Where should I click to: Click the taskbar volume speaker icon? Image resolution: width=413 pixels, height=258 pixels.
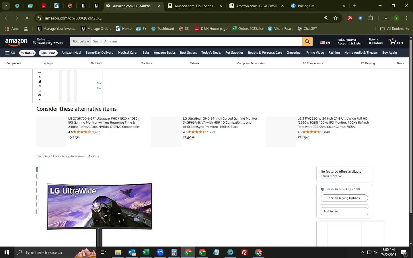[x=376, y=253]
